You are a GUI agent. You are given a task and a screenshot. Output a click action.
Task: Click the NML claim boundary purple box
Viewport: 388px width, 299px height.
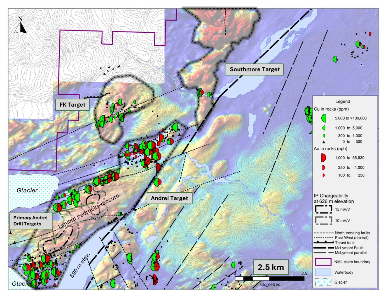[323, 262]
